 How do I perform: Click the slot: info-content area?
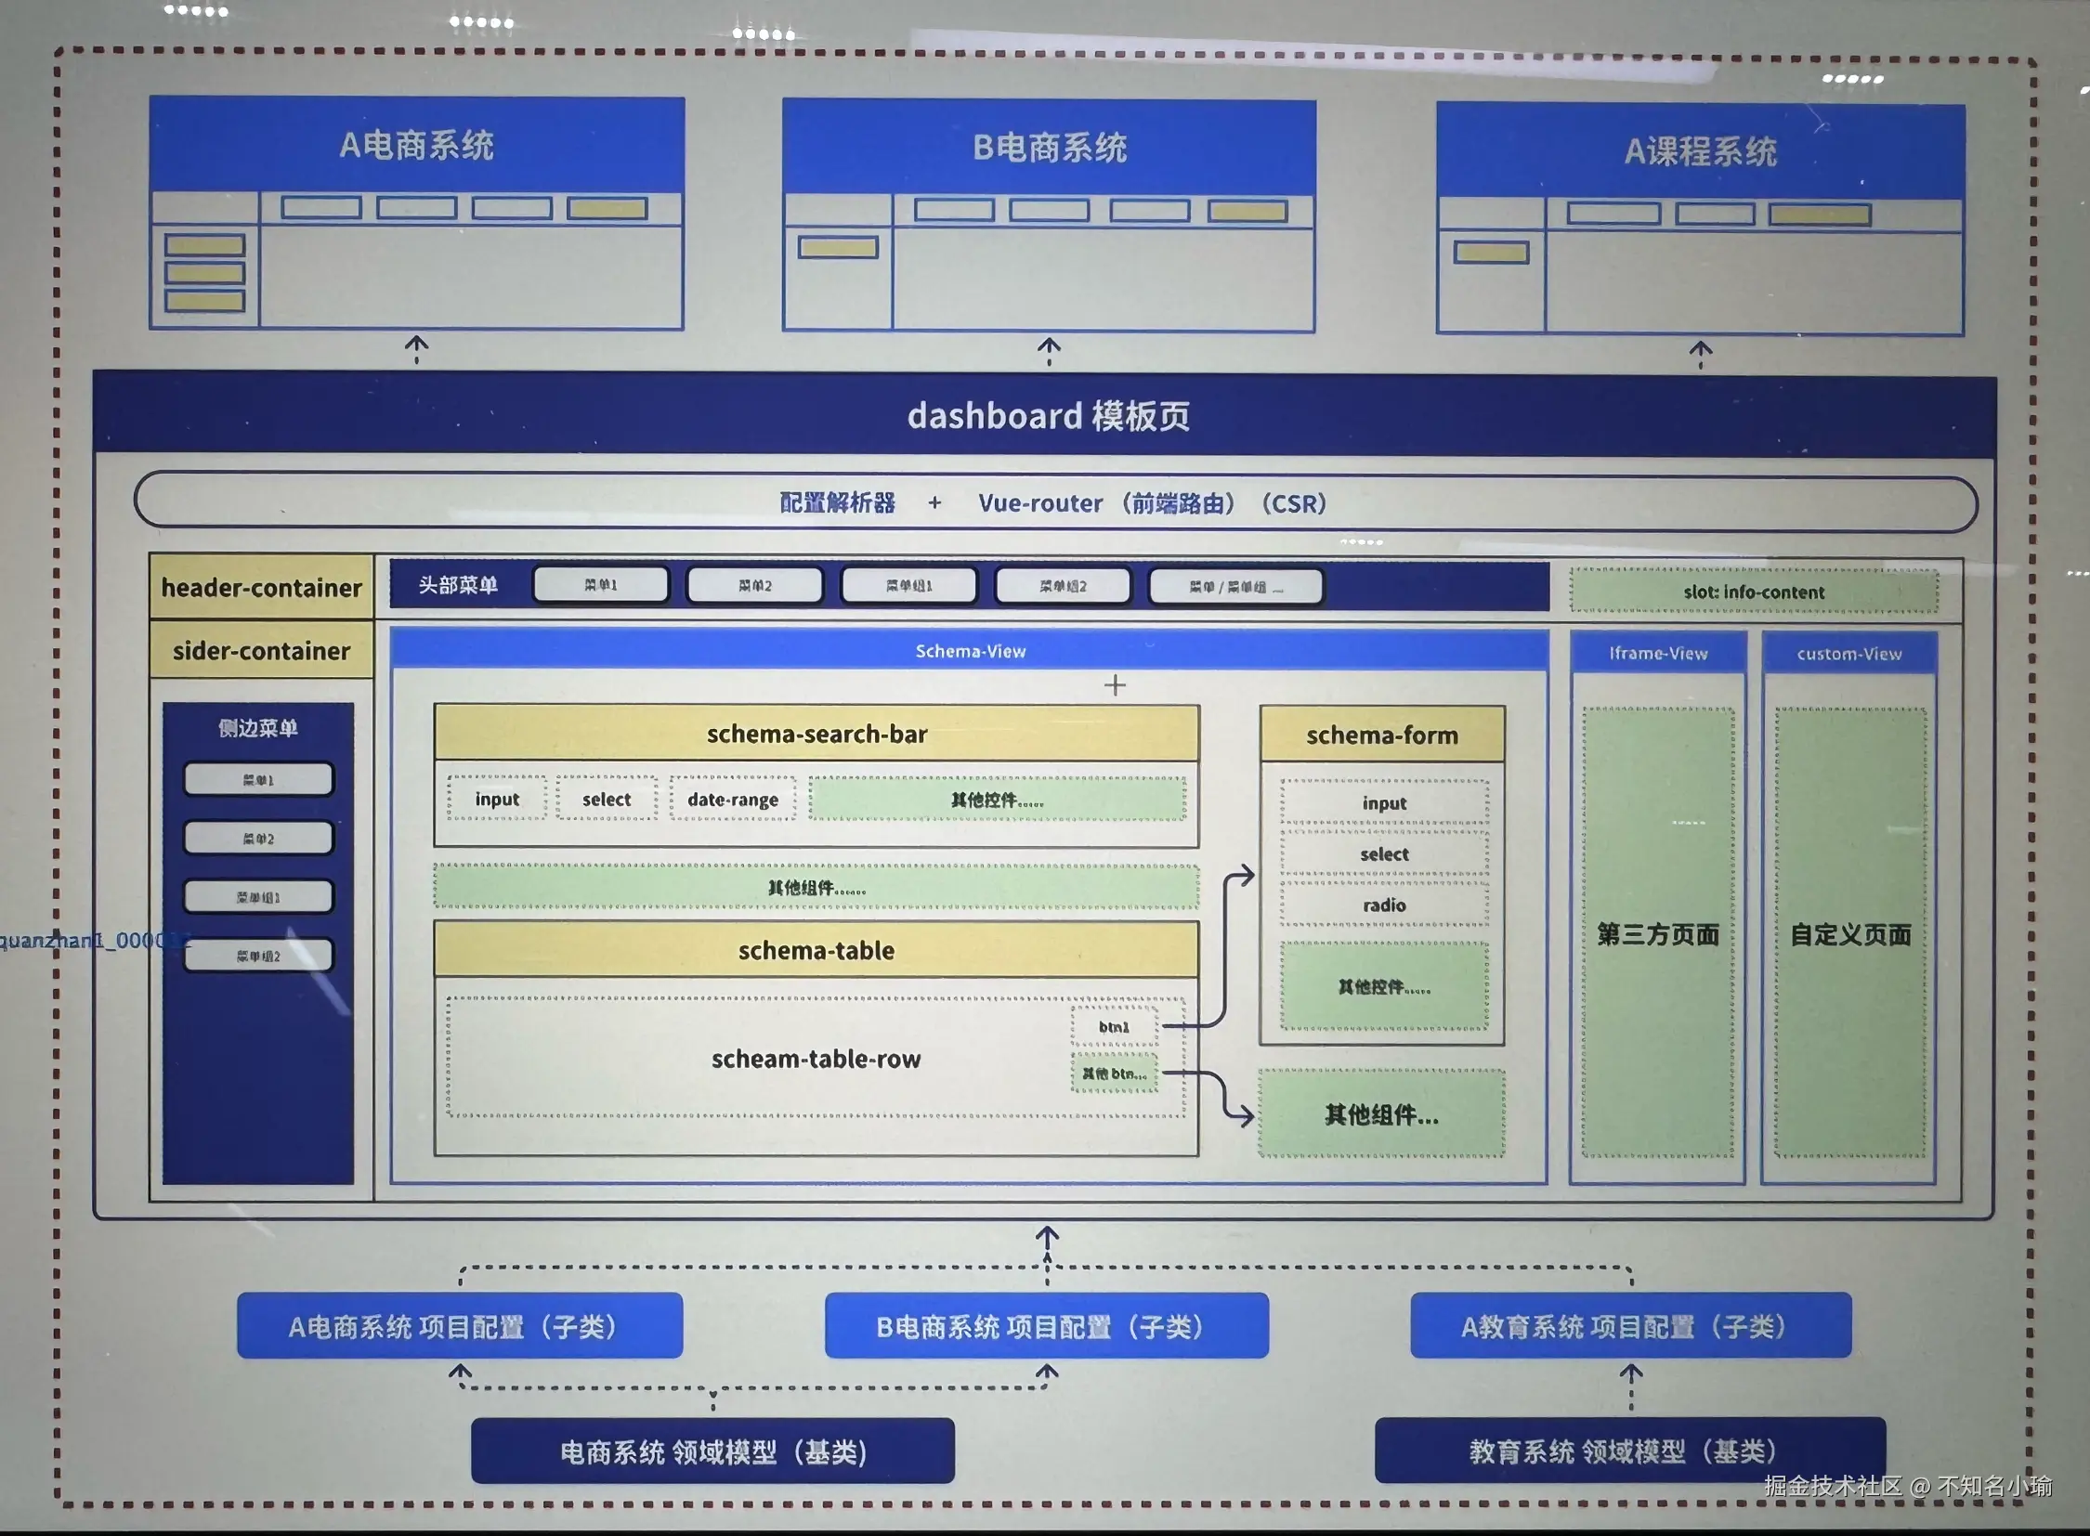click(x=1755, y=592)
